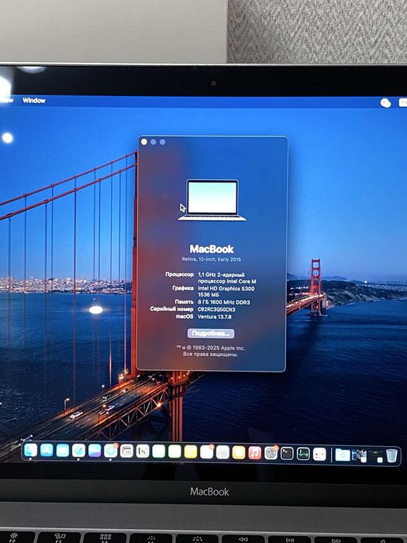
Task: Launch Terminal from the dock
Action: click(x=287, y=453)
